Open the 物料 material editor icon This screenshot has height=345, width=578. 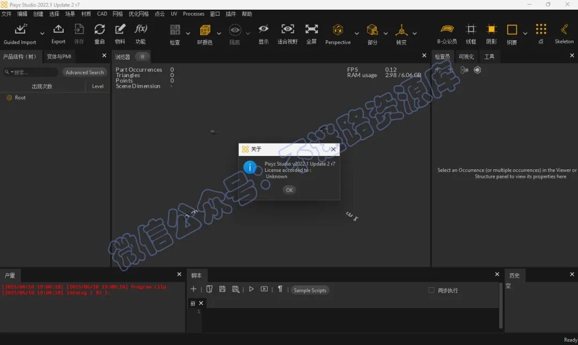[x=120, y=29]
